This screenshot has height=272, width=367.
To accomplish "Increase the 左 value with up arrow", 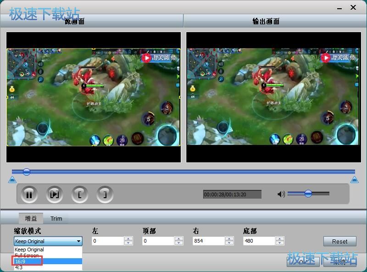I will click(128, 239).
